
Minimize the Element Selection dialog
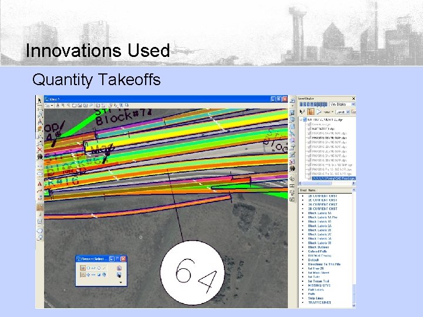tap(112, 259)
